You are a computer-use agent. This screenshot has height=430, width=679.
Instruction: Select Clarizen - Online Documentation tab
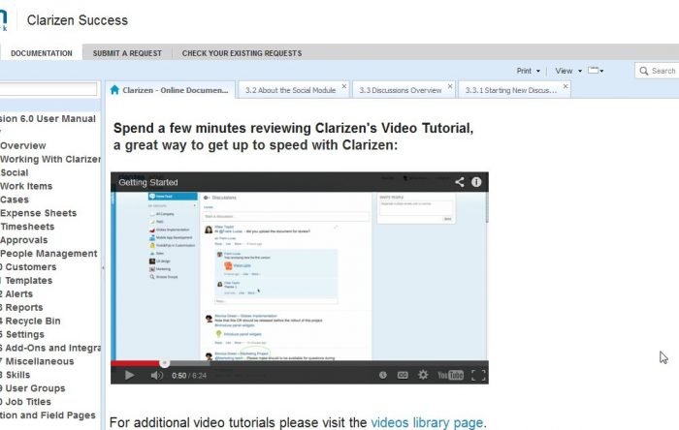175,90
